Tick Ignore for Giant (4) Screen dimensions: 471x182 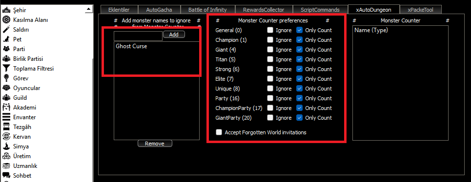click(x=270, y=50)
